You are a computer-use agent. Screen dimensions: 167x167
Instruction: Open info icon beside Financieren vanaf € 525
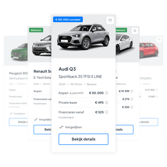[106, 112]
